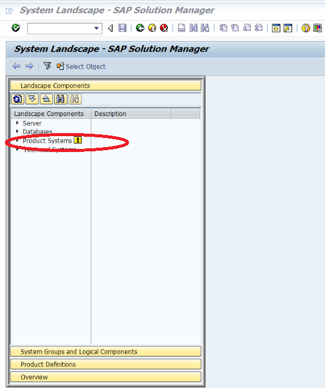Open Help with the question mark icon
The image size is (325, 389).
306,28
